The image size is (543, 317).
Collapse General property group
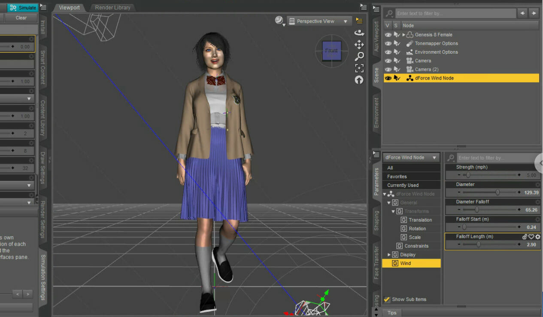click(389, 203)
